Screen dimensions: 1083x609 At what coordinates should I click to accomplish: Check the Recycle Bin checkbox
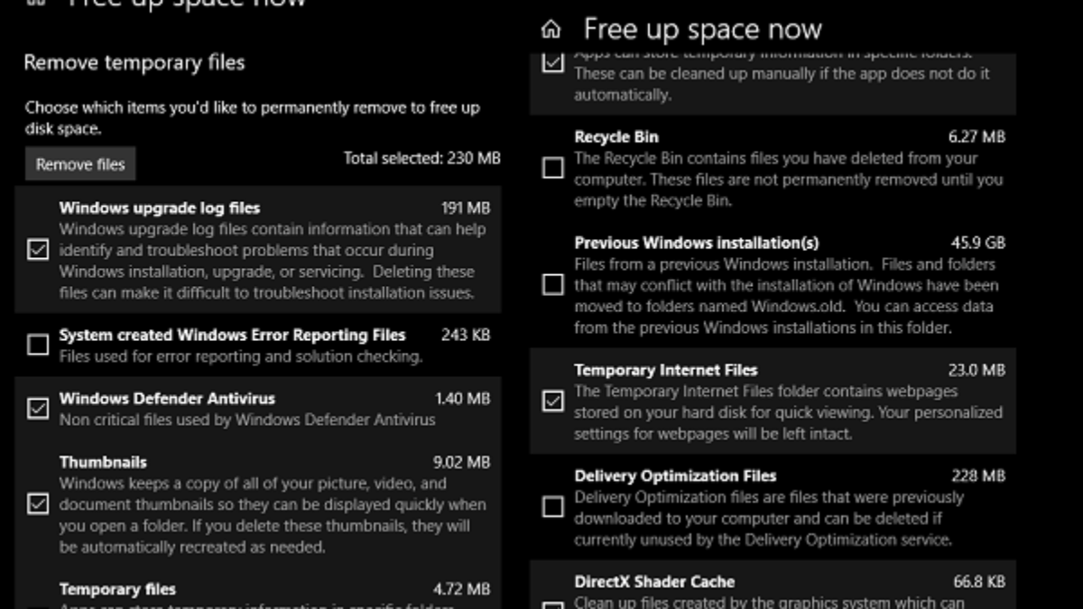point(553,168)
